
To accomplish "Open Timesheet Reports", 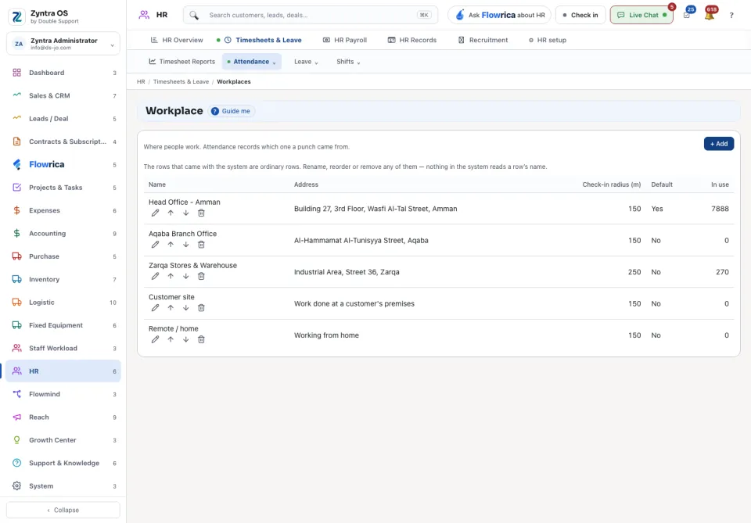I will click(182, 62).
